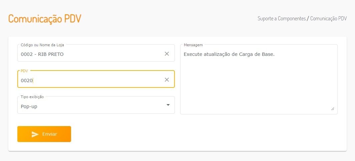Click the orange Comunicação PDV page heading
The image size is (355, 161).
pos(45,19)
